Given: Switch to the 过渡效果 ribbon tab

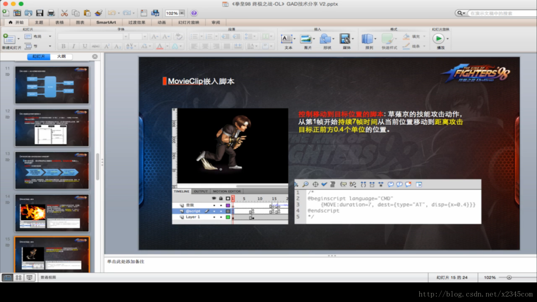Looking at the screenshot, I should point(137,22).
